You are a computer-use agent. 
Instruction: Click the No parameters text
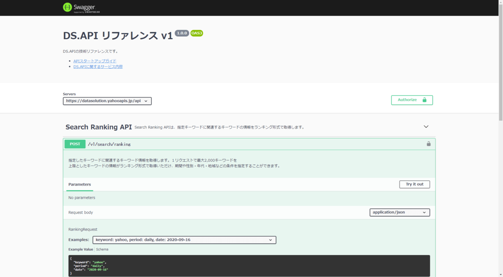tap(82, 197)
